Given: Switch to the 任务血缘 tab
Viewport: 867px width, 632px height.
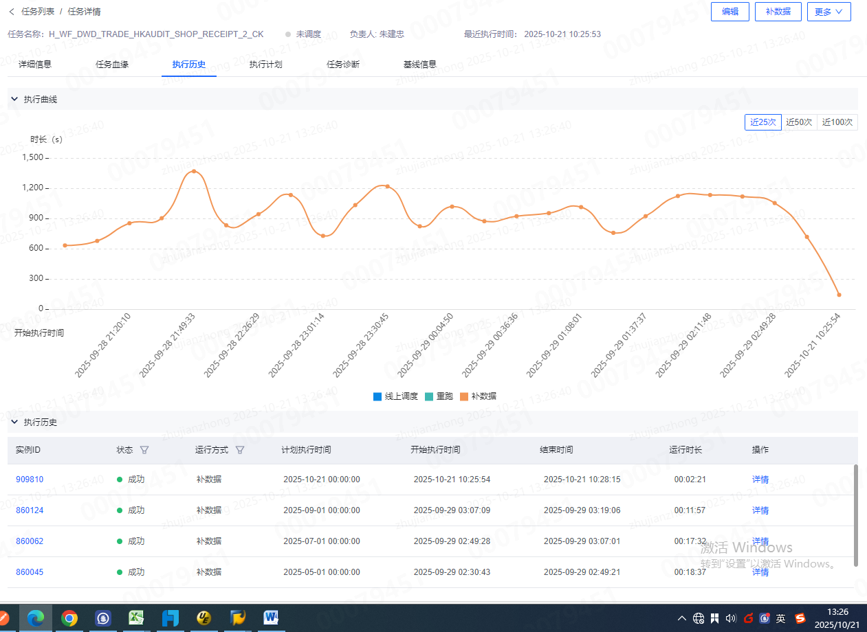Looking at the screenshot, I should coord(112,65).
